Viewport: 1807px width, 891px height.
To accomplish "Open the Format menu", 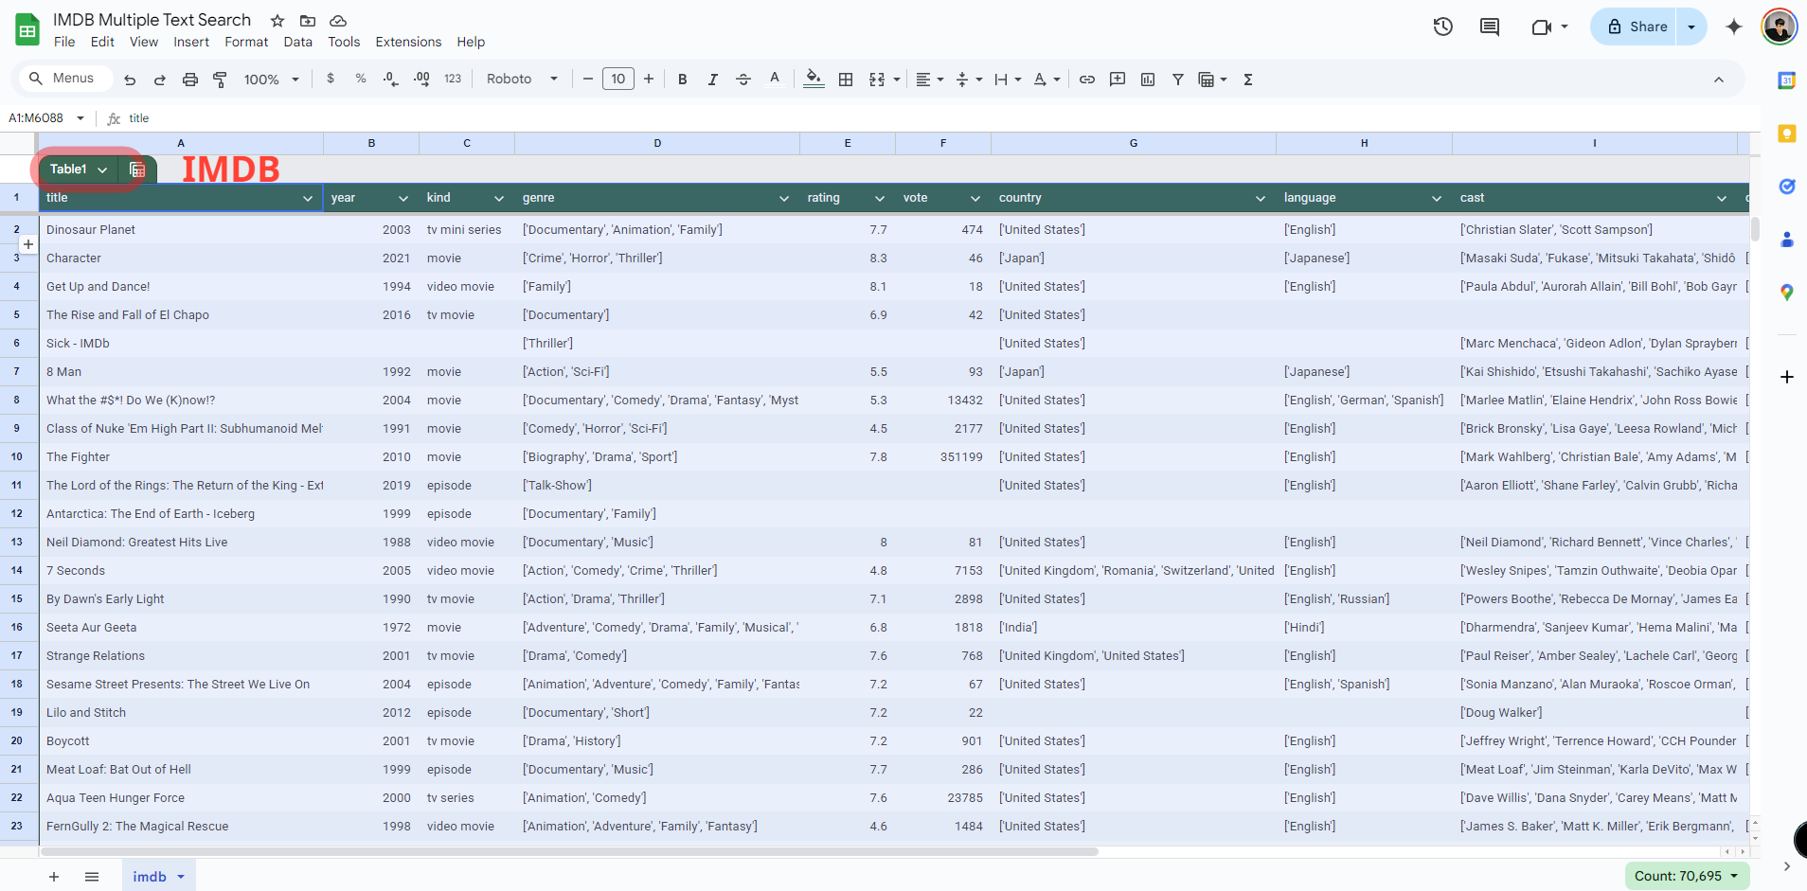I will pos(246,42).
